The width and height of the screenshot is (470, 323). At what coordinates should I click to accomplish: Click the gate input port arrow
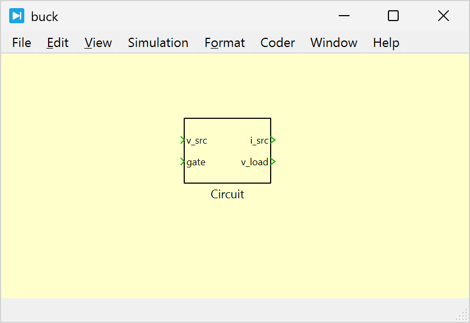(182, 161)
